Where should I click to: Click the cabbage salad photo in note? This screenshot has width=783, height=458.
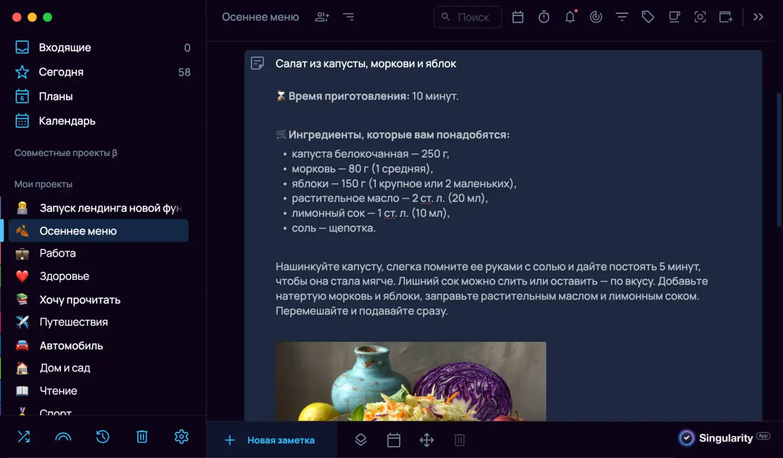point(411,381)
